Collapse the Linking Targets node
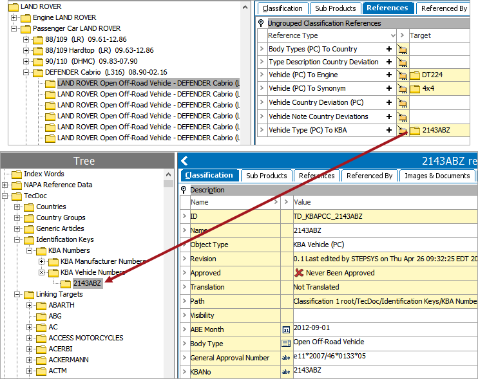Viewport: 478px width, 379px height. 17,294
